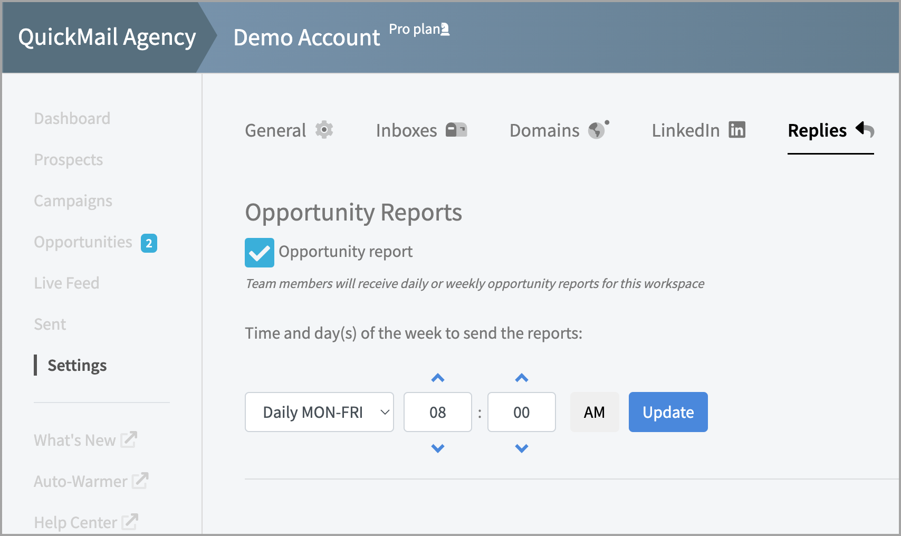
Task: Click the Update button
Action: point(668,412)
